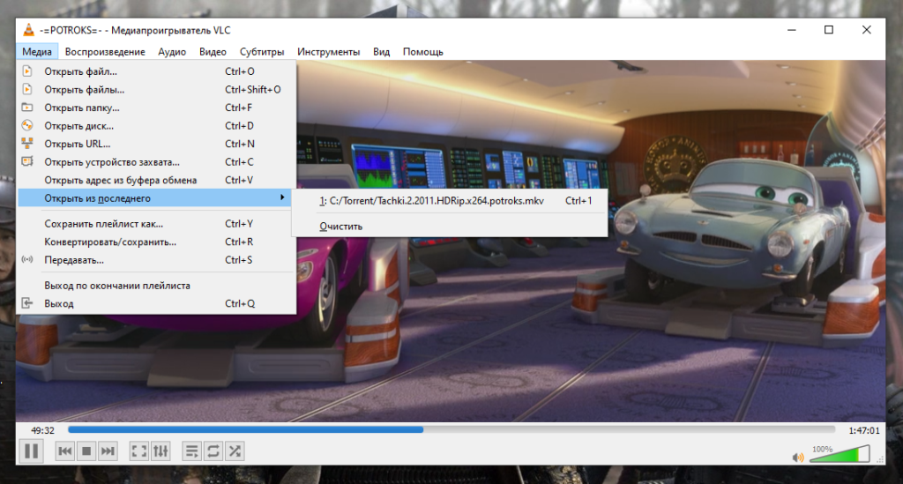Screen dimensions: 903x484
Task: Toggle the loop repeat mode
Action: coord(213,451)
